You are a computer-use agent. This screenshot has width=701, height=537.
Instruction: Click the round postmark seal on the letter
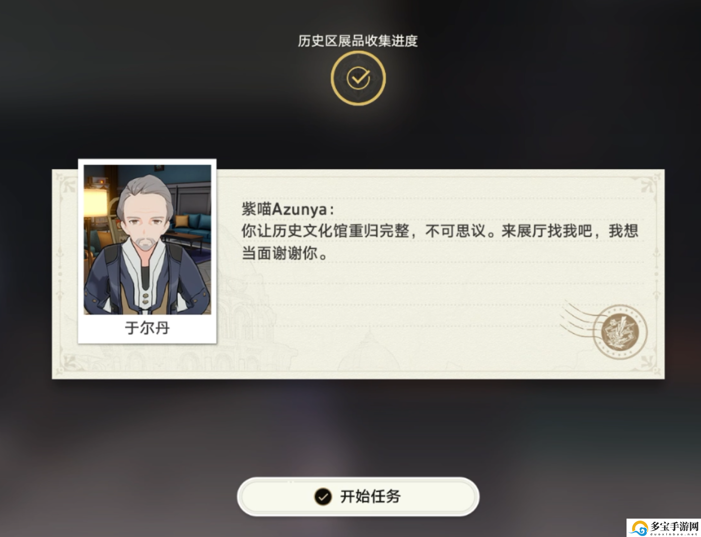[x=620, y=332]
